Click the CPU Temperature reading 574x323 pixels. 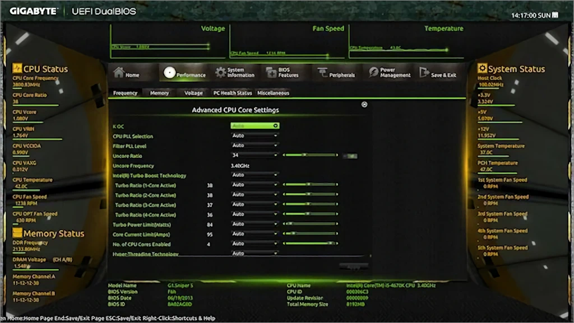tap(33, 183)
